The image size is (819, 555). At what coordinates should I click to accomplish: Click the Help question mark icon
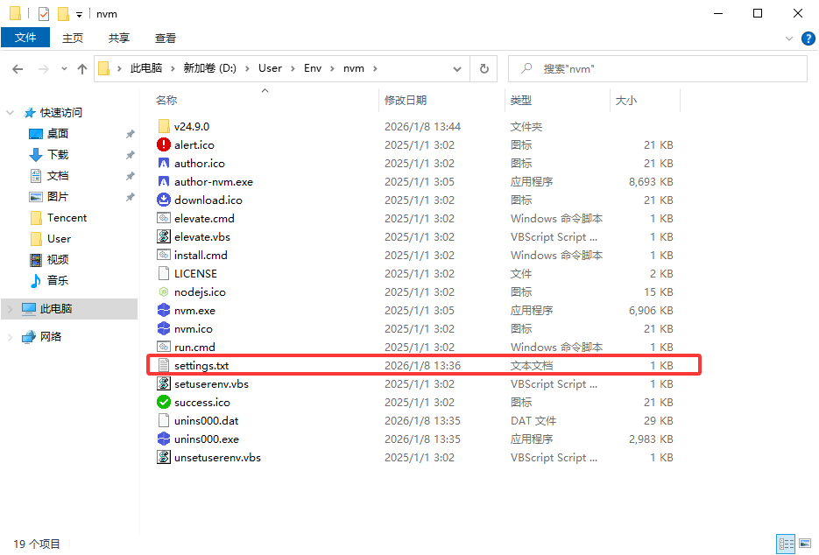[x=808, y=38]
